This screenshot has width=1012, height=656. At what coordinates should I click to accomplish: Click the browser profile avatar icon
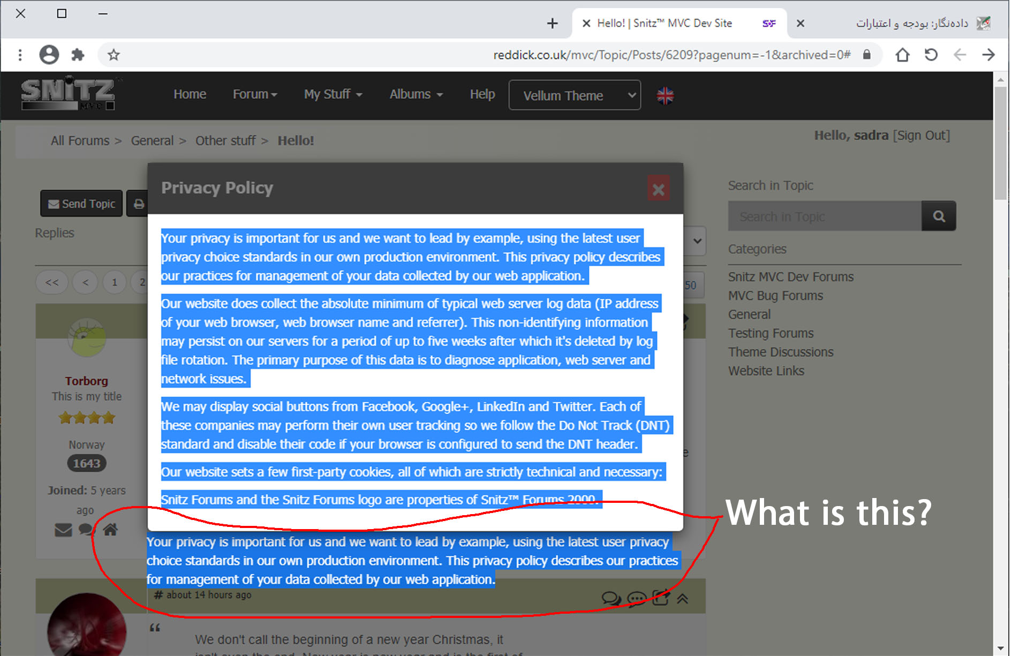[x=49, y=55]
